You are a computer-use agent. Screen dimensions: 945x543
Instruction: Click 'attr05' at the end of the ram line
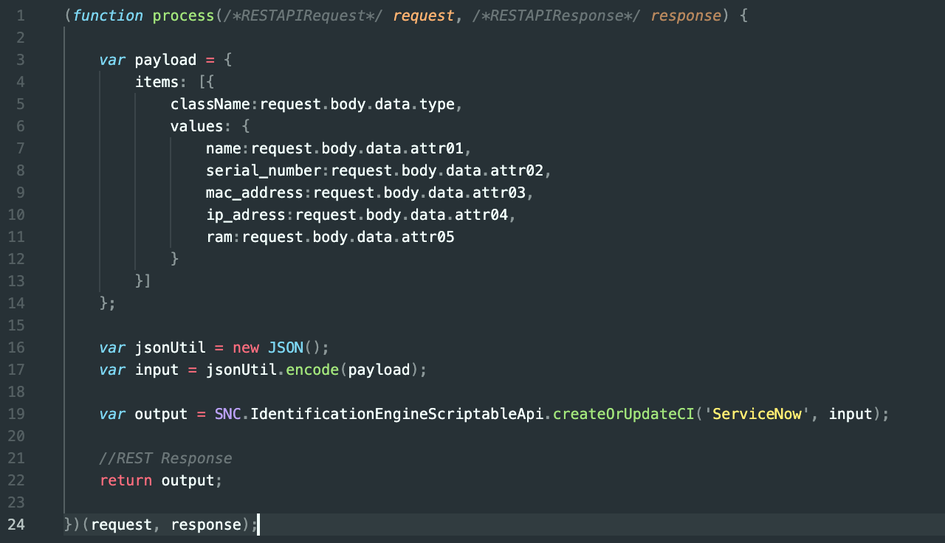(x=432, y=237)
